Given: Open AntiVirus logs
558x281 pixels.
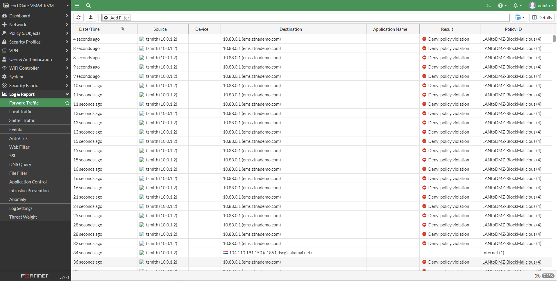Looking at the screenshot, I should click(35, 138).
